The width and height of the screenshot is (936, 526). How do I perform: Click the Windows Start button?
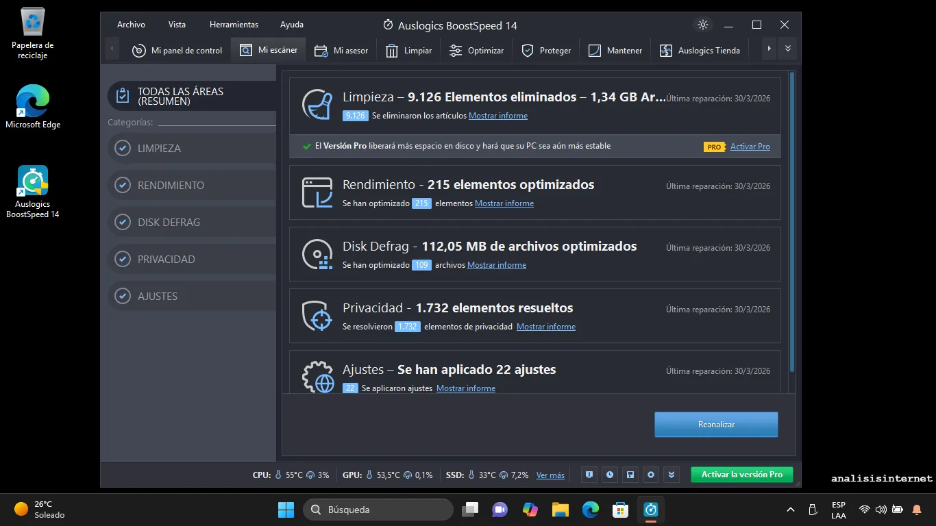[286, 510]
